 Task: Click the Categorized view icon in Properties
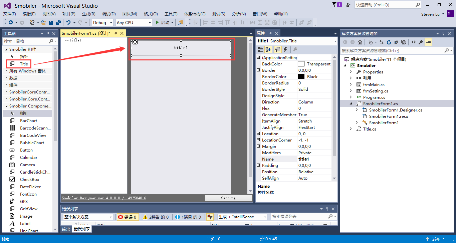260,49
